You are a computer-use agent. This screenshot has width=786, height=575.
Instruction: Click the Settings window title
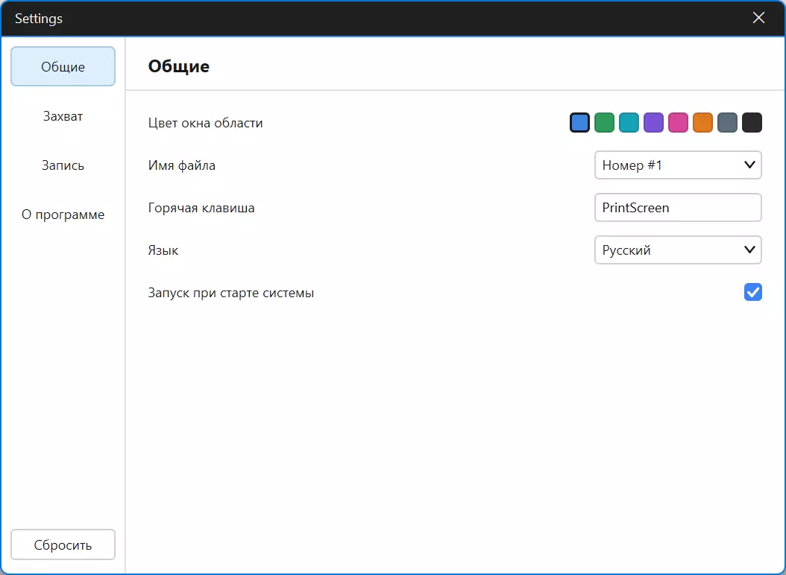[39, 19]
